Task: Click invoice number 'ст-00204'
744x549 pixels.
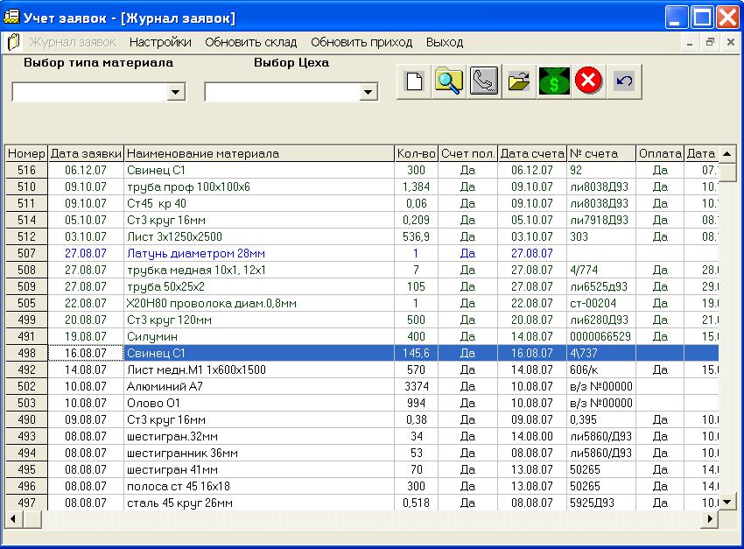Action: click(601, 303)
